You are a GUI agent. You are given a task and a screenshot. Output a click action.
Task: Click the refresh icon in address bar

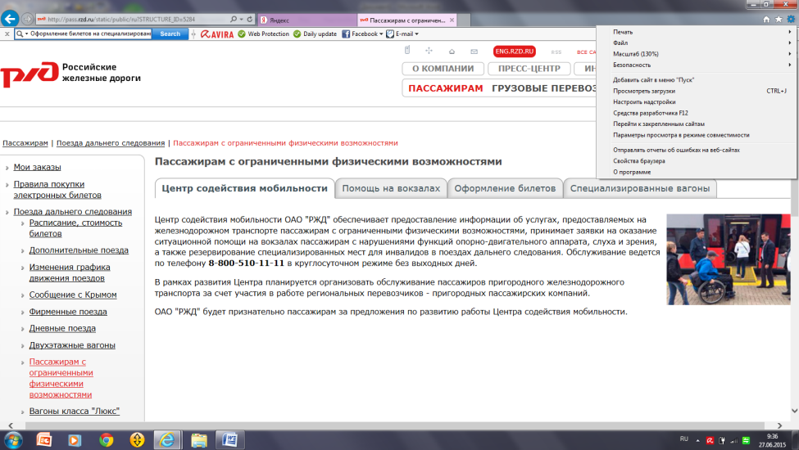(x=250, y=20)
